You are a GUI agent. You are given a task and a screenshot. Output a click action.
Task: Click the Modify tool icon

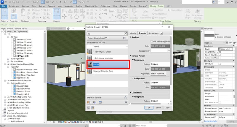(5, 13)
